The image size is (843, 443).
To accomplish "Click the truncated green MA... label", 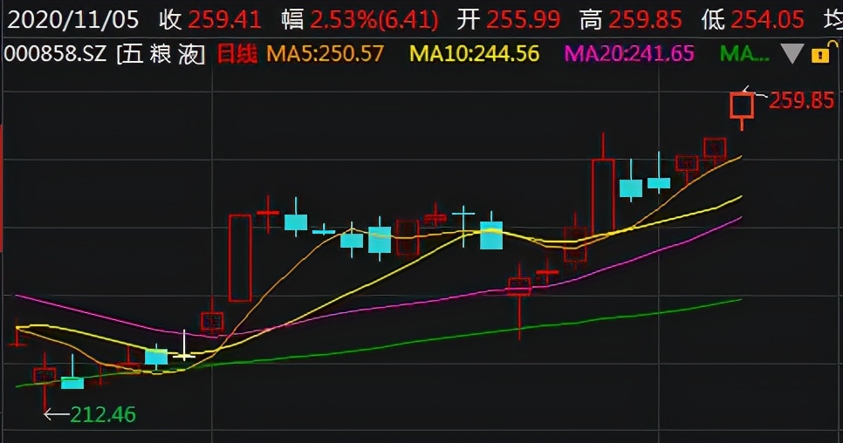I will [x=744, y=54].
